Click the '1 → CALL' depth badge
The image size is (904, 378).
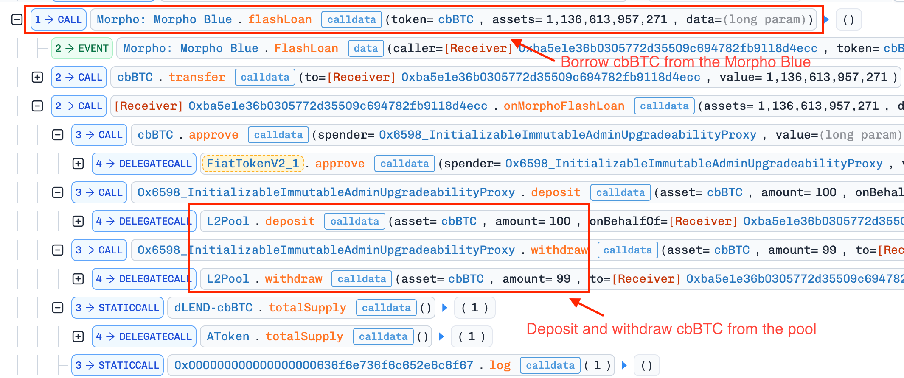[x=59, y=19]
